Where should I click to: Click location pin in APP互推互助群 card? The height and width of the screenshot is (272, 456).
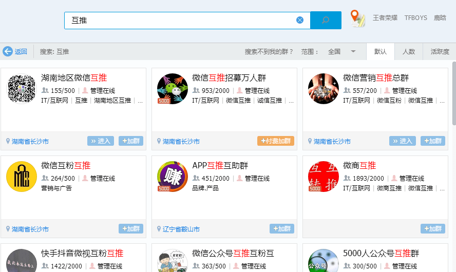point(159,229)
